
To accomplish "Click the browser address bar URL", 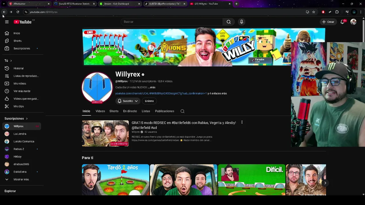I will coord(44,12).
